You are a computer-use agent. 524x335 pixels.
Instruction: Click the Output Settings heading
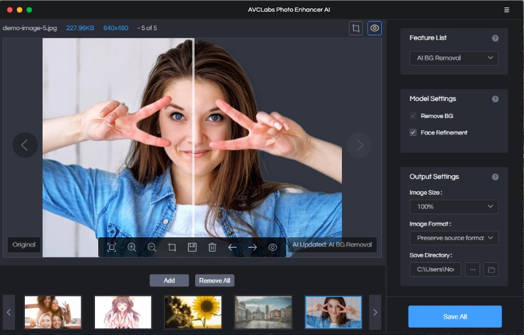[434, 176]
